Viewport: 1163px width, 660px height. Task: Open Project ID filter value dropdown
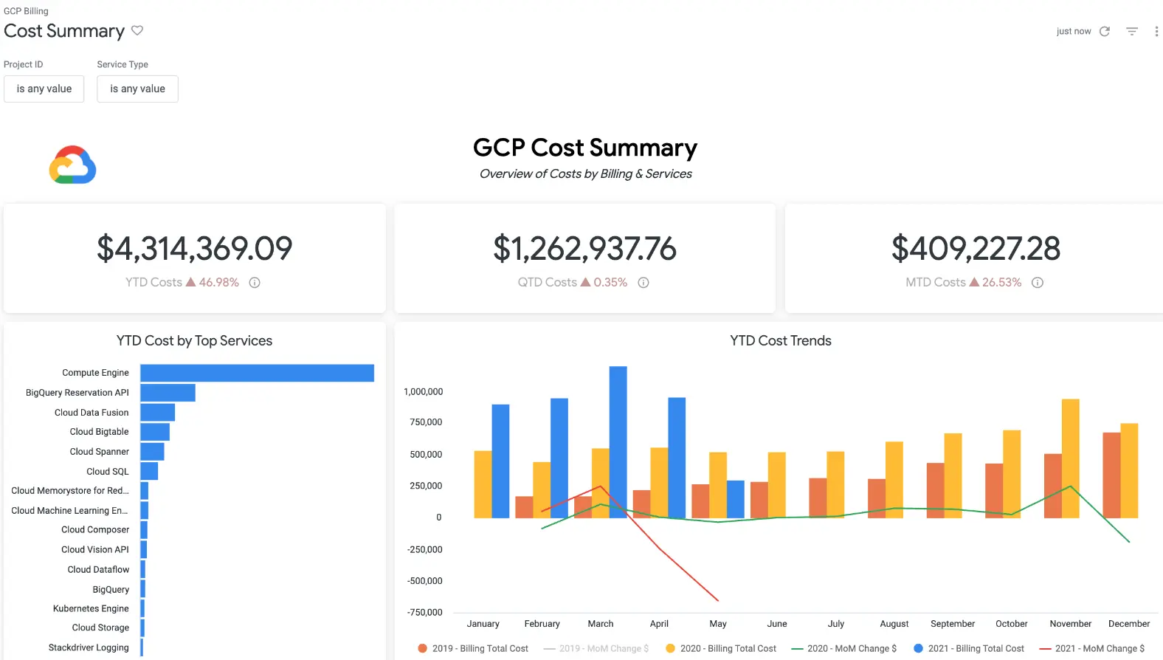click(44, 89)
